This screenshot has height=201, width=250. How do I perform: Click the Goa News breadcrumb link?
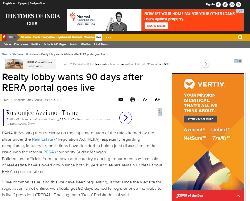pos(32,54)
